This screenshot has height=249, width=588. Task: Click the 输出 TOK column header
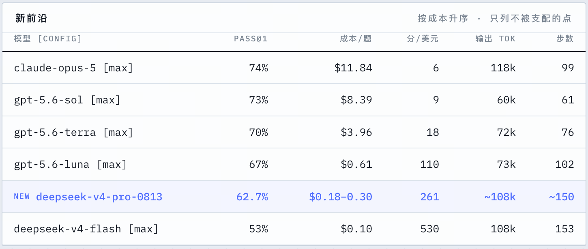click(x=496, y=39)
